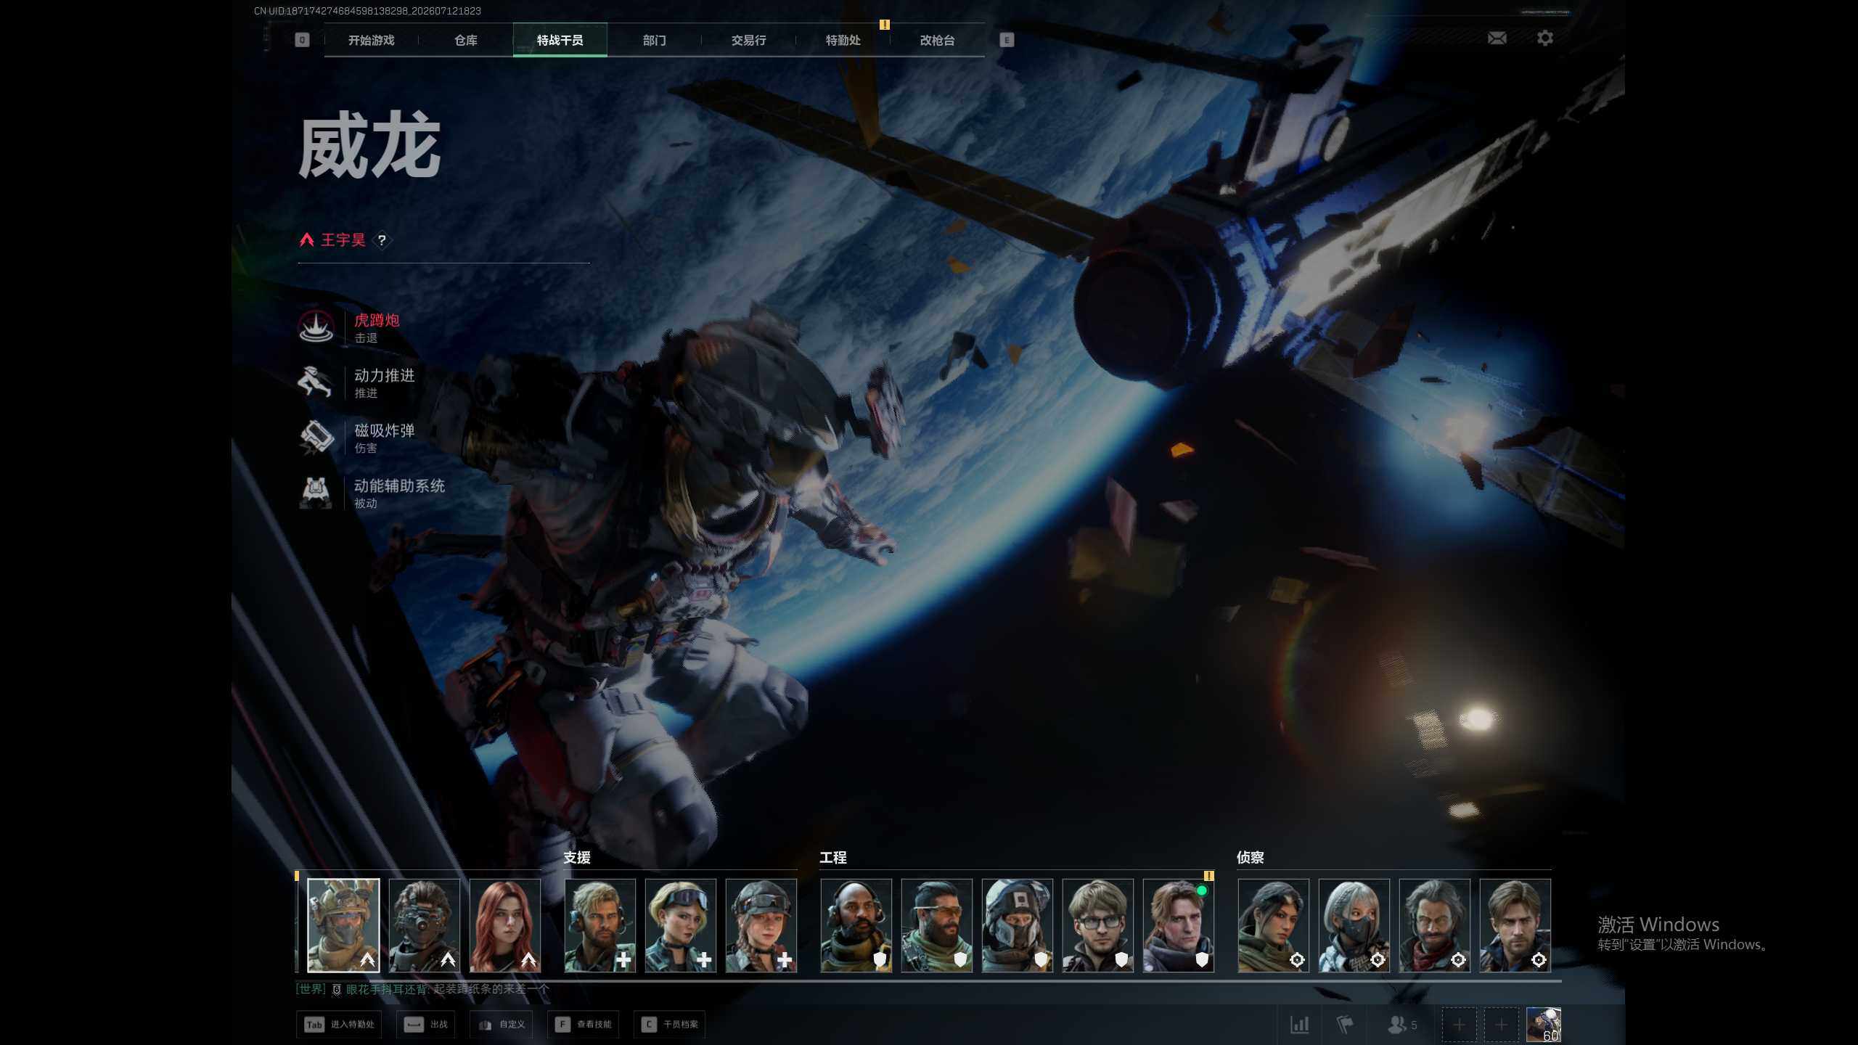The width and height of the screenshot is (1858, 1045).
Task: Click the question mark next to 王宇昊
Action: pyautogui.click(x=382, y=240)
